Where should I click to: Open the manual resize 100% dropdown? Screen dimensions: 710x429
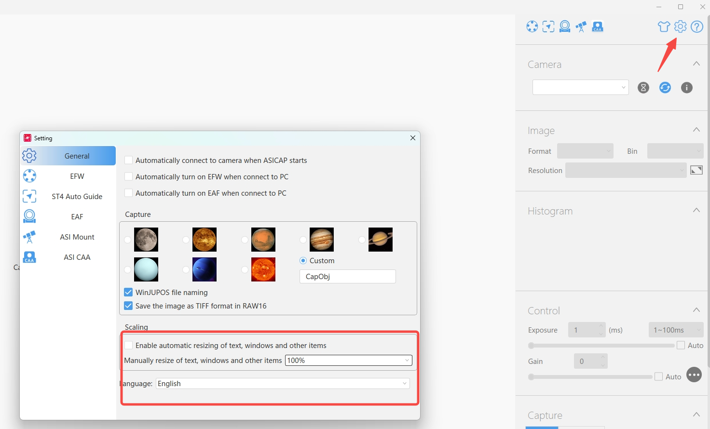tap(348, 361)
